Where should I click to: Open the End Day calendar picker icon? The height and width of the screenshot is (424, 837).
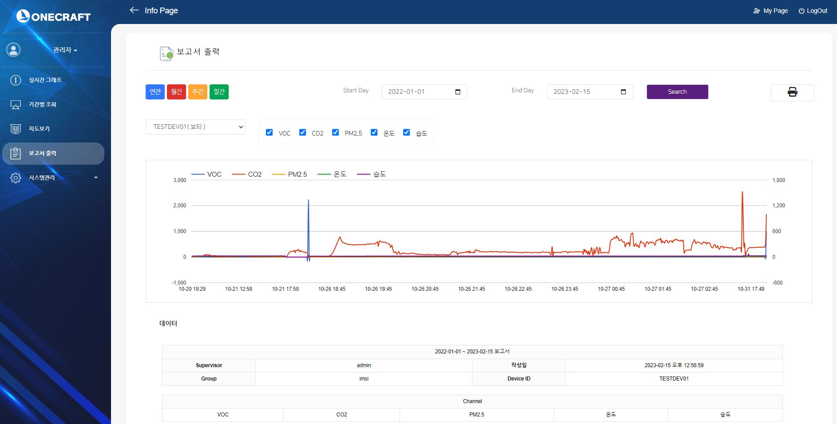pos(623,92)
